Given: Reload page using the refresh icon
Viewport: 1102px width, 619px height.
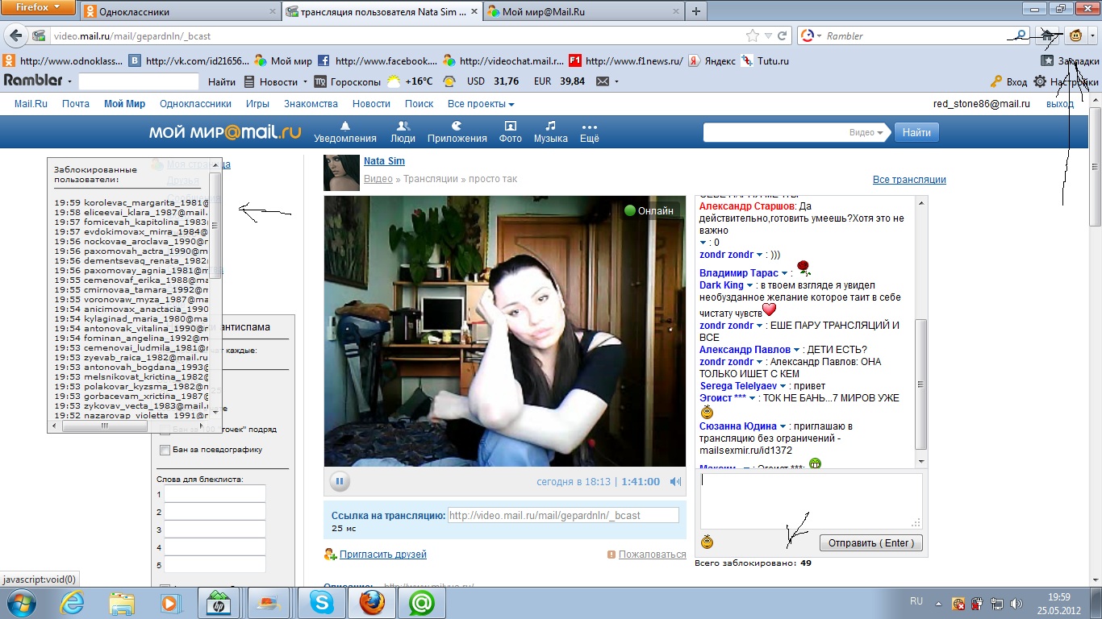Looking at the screenshot, I should (x=782, y=35).
